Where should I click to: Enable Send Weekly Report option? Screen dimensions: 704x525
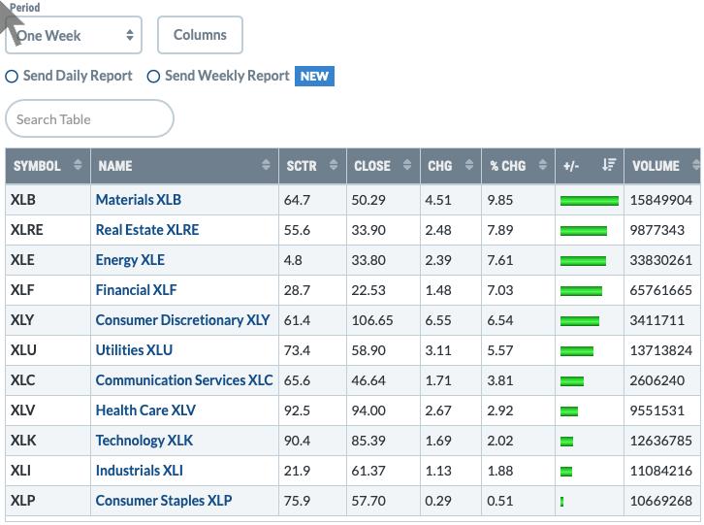(x=153, y=77)
